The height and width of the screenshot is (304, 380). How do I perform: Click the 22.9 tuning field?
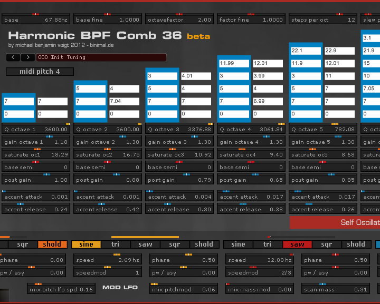pos(339,51)
